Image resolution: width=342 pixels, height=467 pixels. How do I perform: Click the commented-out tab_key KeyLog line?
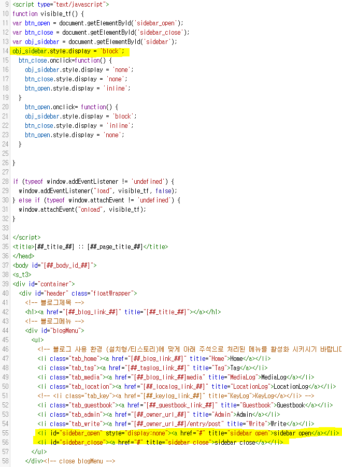coord(176,396)
